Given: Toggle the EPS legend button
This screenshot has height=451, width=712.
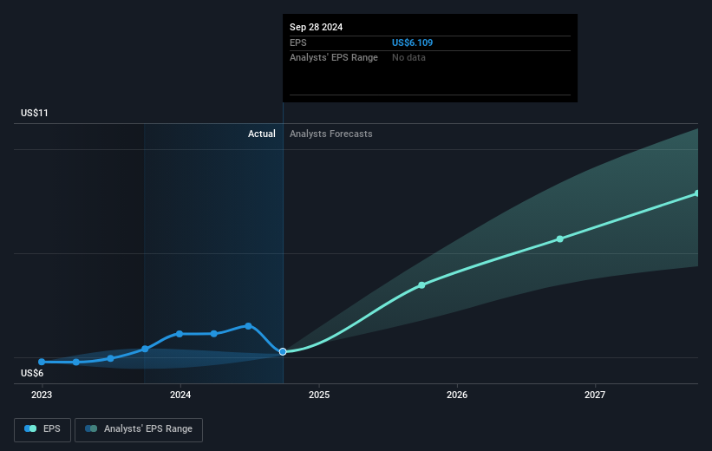Looking at the screenshot, I should 42,429.
